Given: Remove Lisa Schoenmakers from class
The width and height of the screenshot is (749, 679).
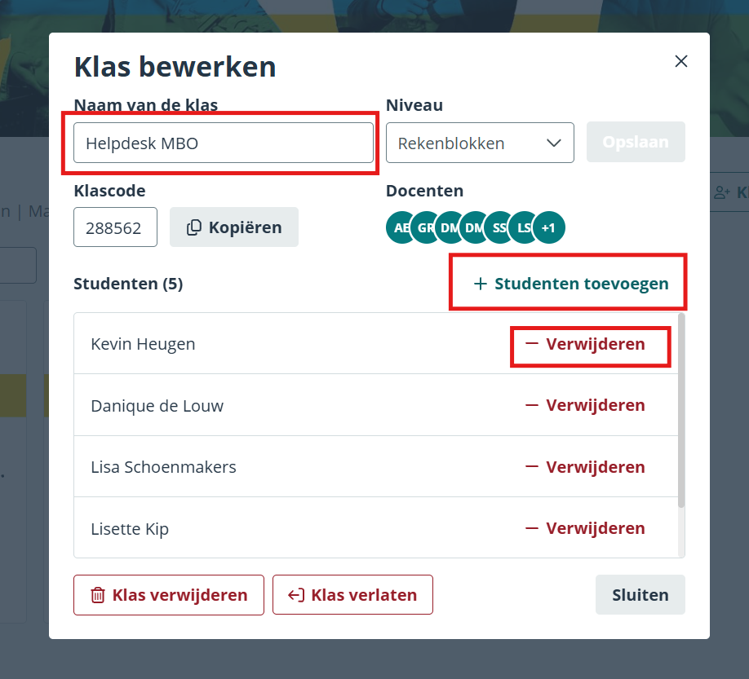Looking at the screenshot, I should point(585,467).
